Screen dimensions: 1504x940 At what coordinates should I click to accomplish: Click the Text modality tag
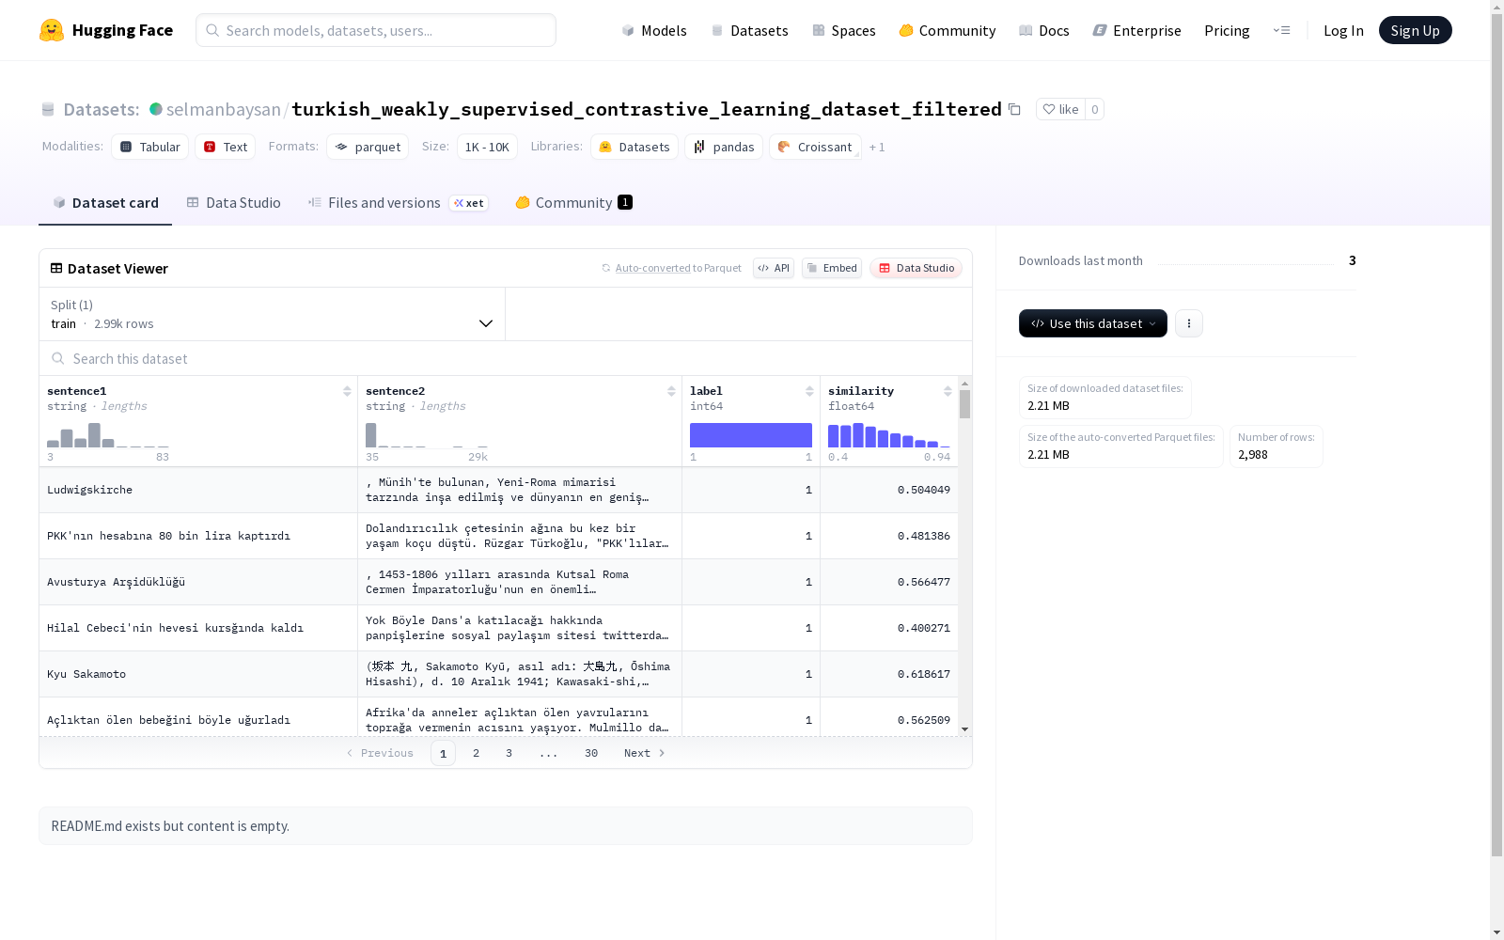pos(226,147)
